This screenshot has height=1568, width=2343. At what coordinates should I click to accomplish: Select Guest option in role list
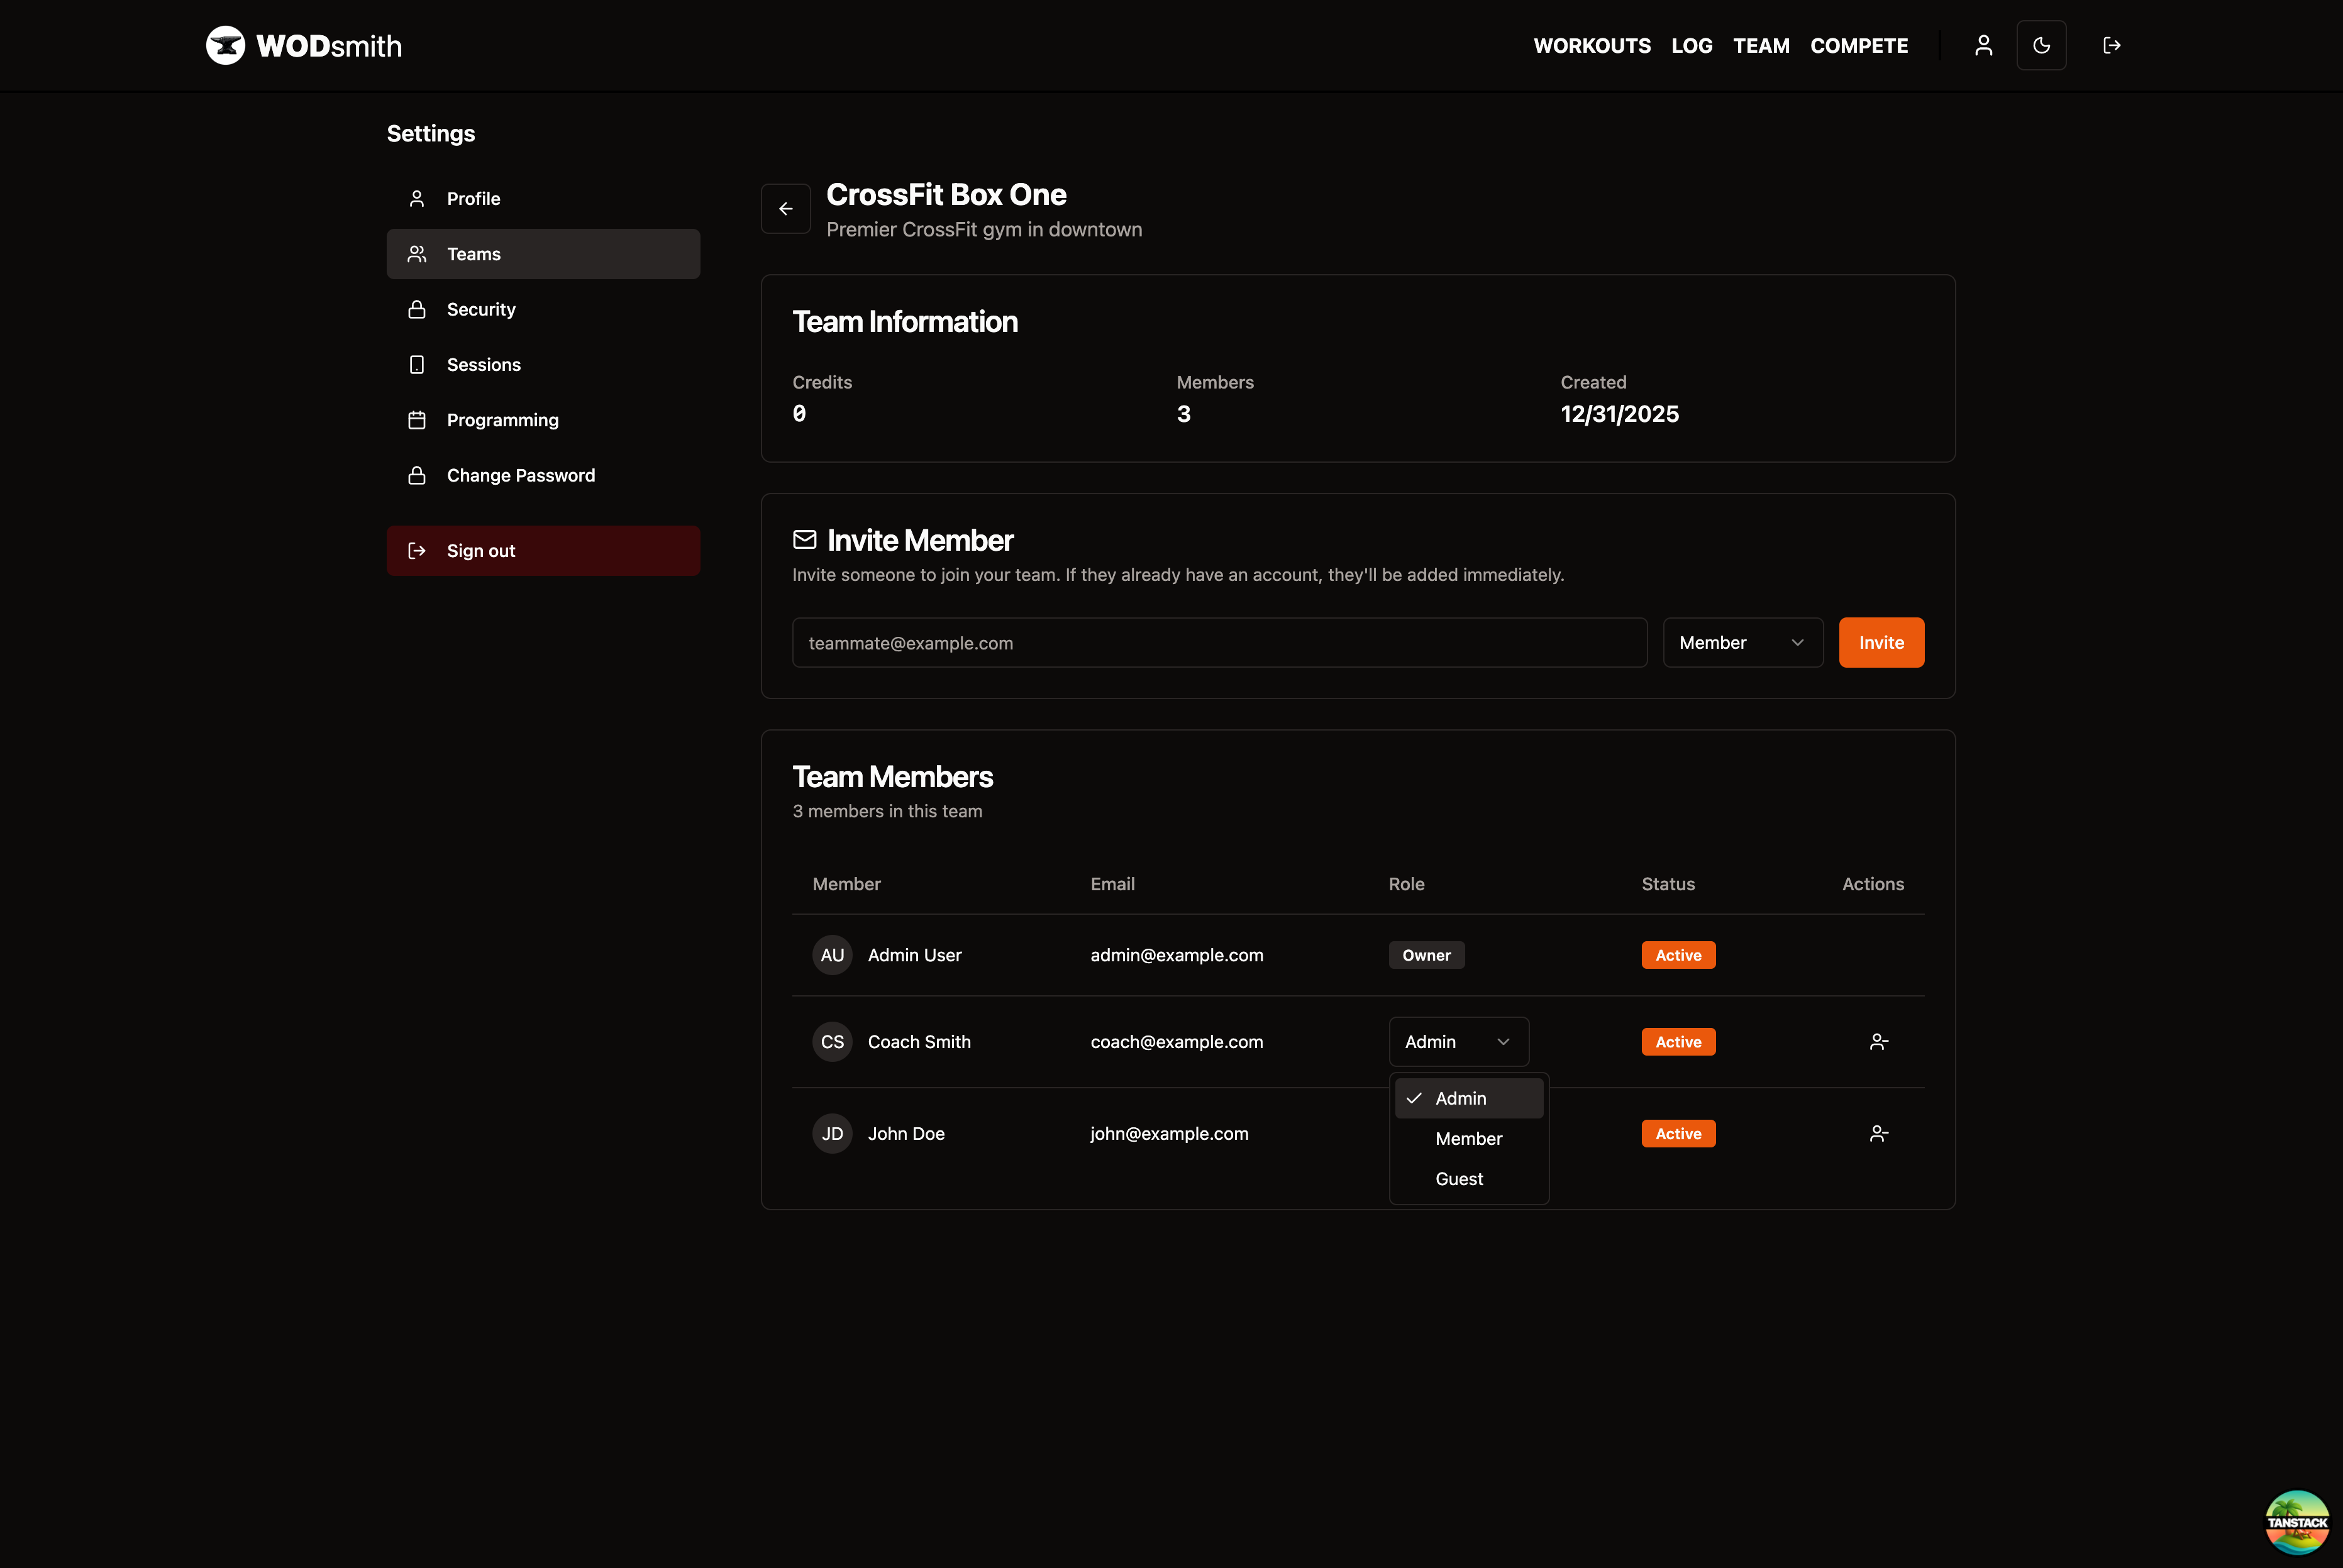click(1468, 1179)
